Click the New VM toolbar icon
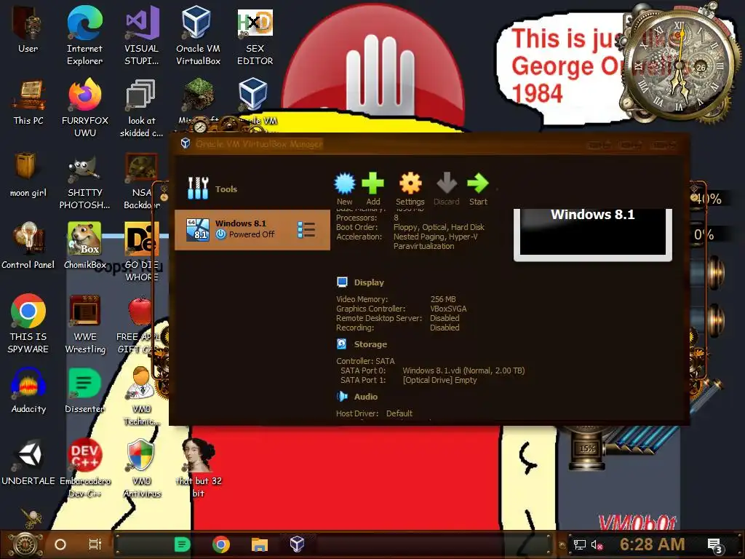 coord(344,189)
